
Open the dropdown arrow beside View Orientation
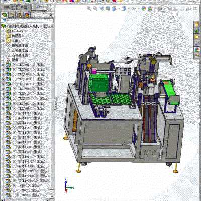tap(119, 9)
